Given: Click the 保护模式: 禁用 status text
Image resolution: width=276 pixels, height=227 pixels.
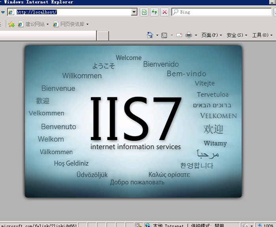Looking at the screenshot, I should click(207, 225).
